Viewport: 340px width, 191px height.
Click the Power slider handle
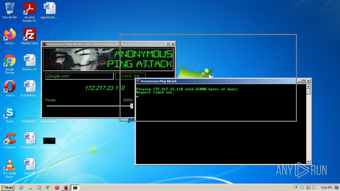click(131, 106)
